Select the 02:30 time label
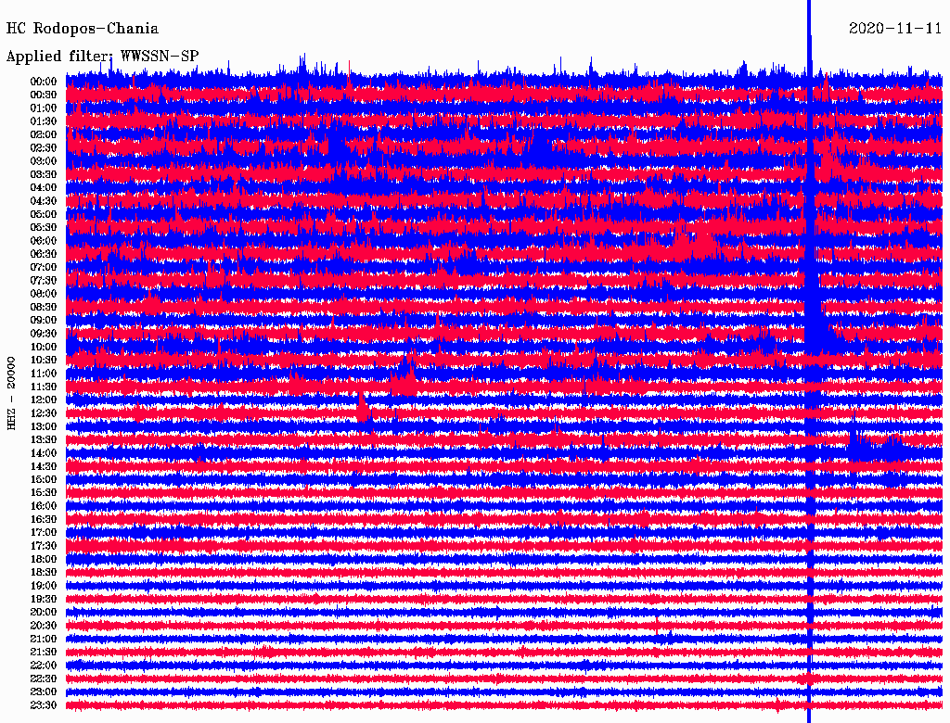This screenshot has width=950, height=723. 44,148
